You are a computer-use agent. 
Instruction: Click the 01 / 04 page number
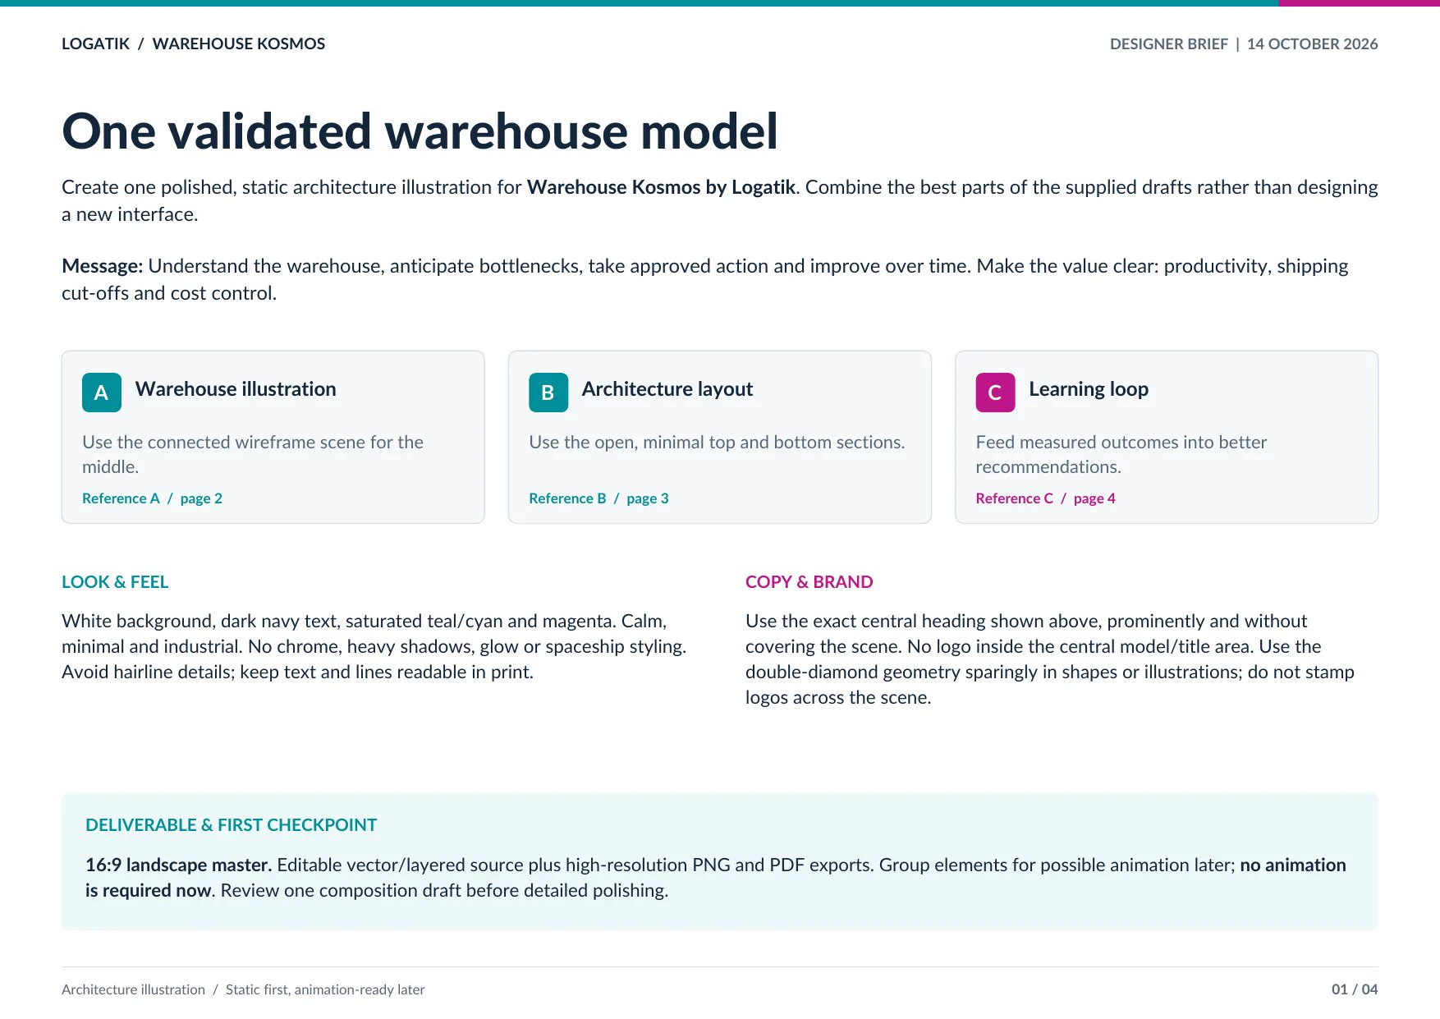click(1355, 990)
